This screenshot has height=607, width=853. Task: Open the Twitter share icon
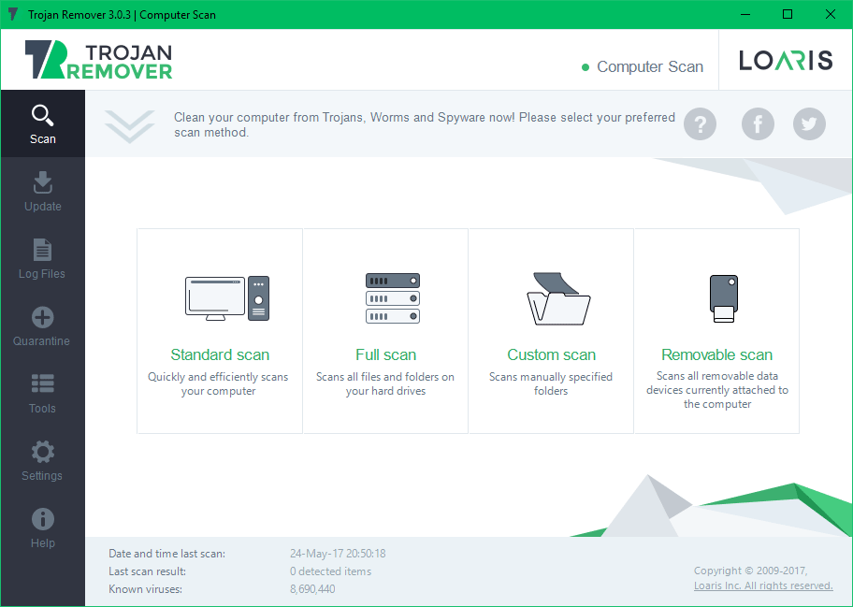809,123
